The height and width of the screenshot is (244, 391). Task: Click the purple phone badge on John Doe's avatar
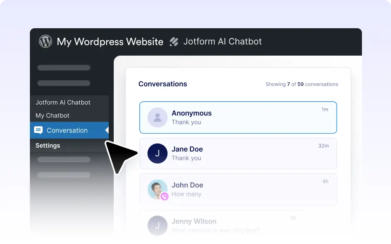pyautogui.click(x=164, y=196)
